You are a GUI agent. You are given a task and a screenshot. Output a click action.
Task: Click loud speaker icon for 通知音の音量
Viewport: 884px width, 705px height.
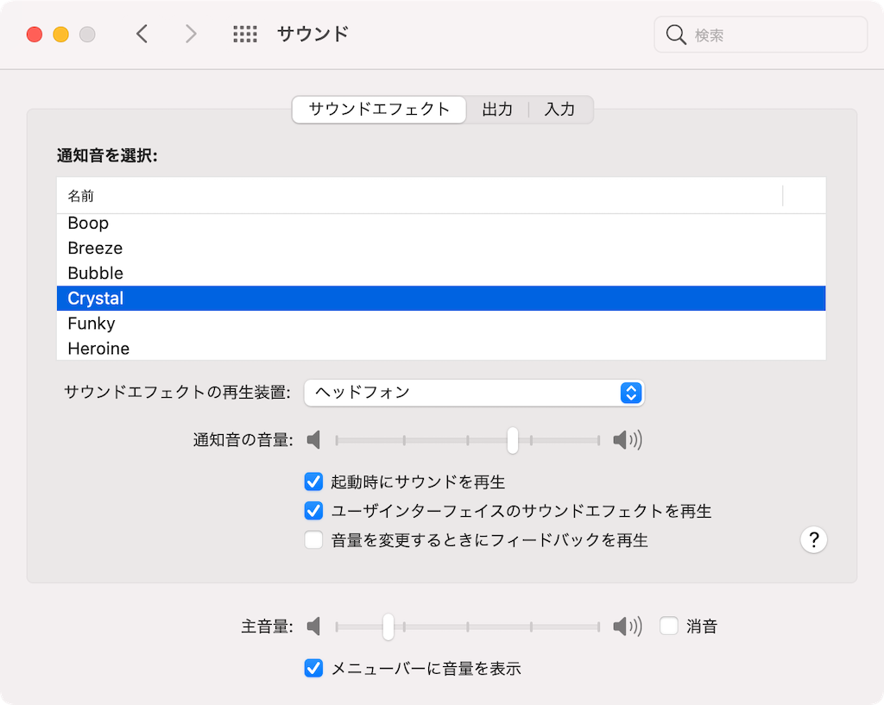628,439
